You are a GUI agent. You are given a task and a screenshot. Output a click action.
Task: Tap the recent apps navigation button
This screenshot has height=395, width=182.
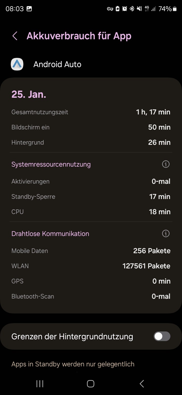point(40,384)
